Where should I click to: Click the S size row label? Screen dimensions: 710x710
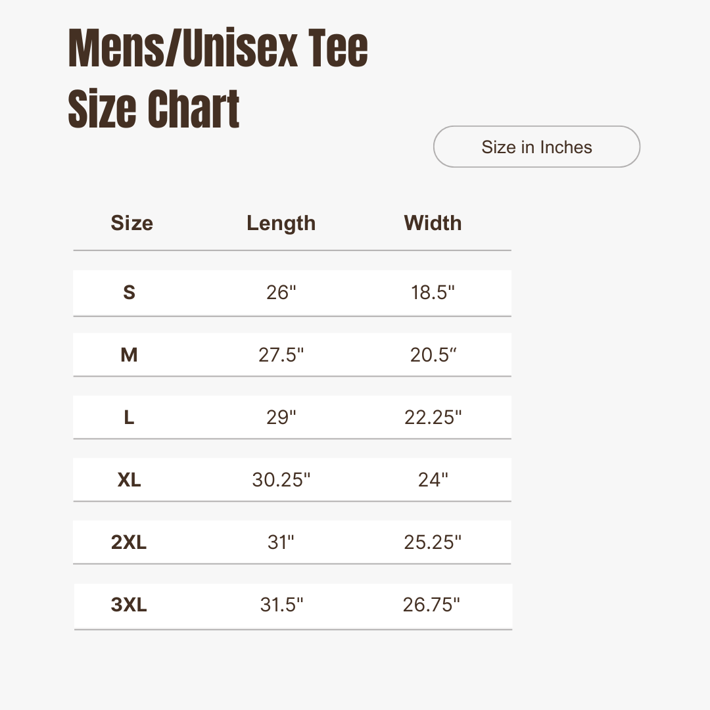129,293
